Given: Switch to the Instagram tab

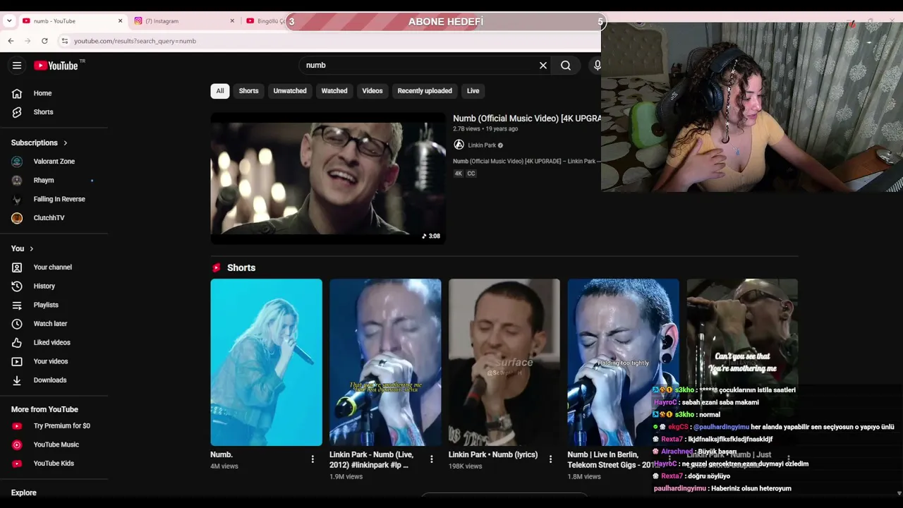Looking at the screenshot, I should 184,21.
